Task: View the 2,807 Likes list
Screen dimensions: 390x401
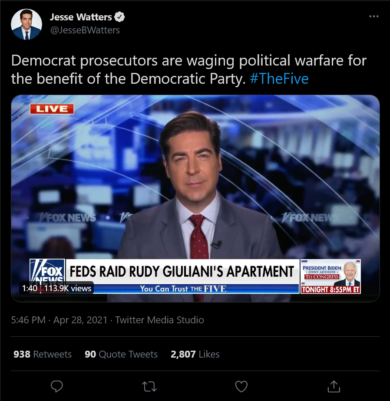Action: [x=195, y=354]
